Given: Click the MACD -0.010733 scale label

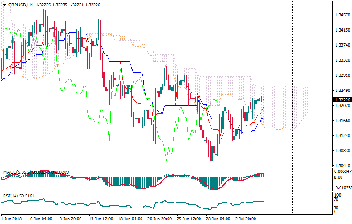Looking at the screenshot, I should click(x=342, y=187).
